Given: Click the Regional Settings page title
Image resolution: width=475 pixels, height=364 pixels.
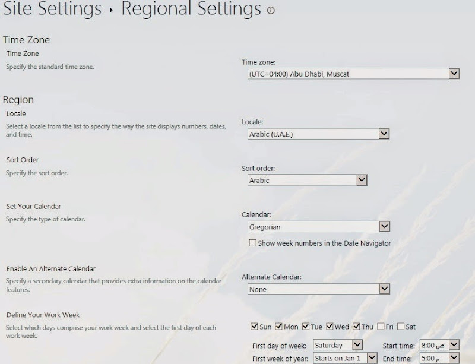Looking at the screenshot, I should [x=191, y=8].
